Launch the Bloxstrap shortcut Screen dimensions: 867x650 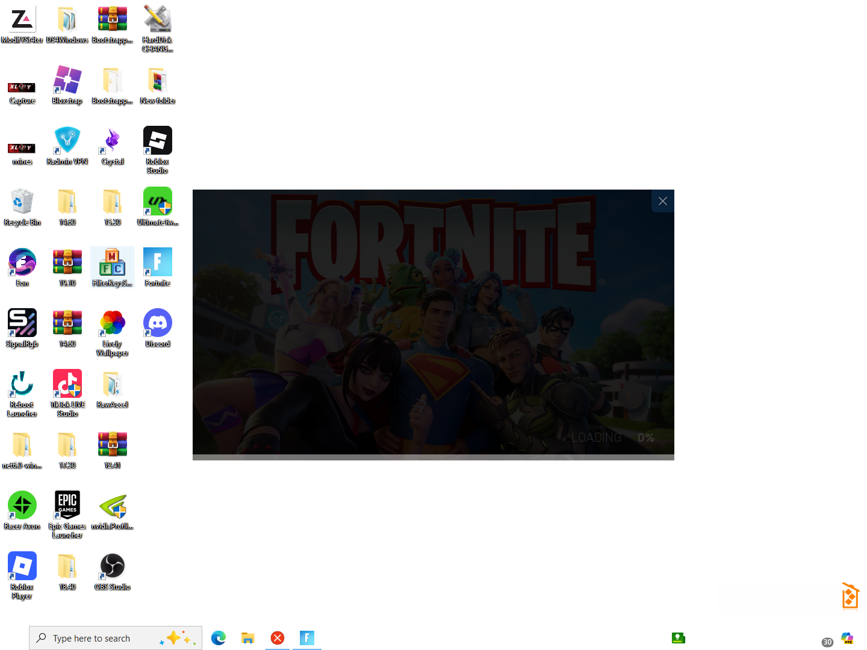coord(67,85)
